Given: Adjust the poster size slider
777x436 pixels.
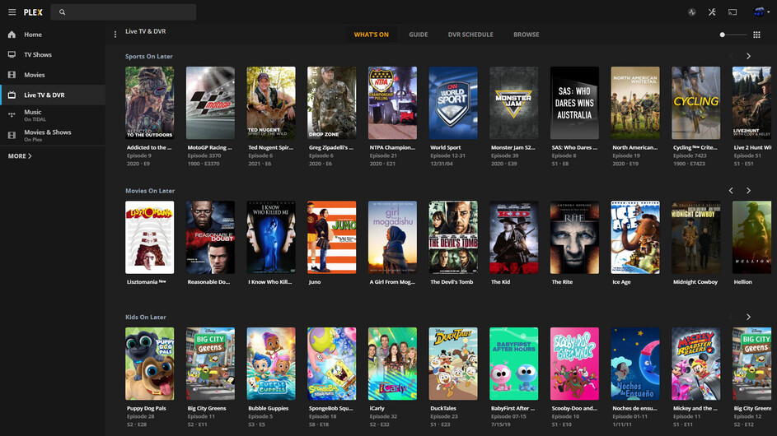Looking at the screenshot, I should click(733, 35).
